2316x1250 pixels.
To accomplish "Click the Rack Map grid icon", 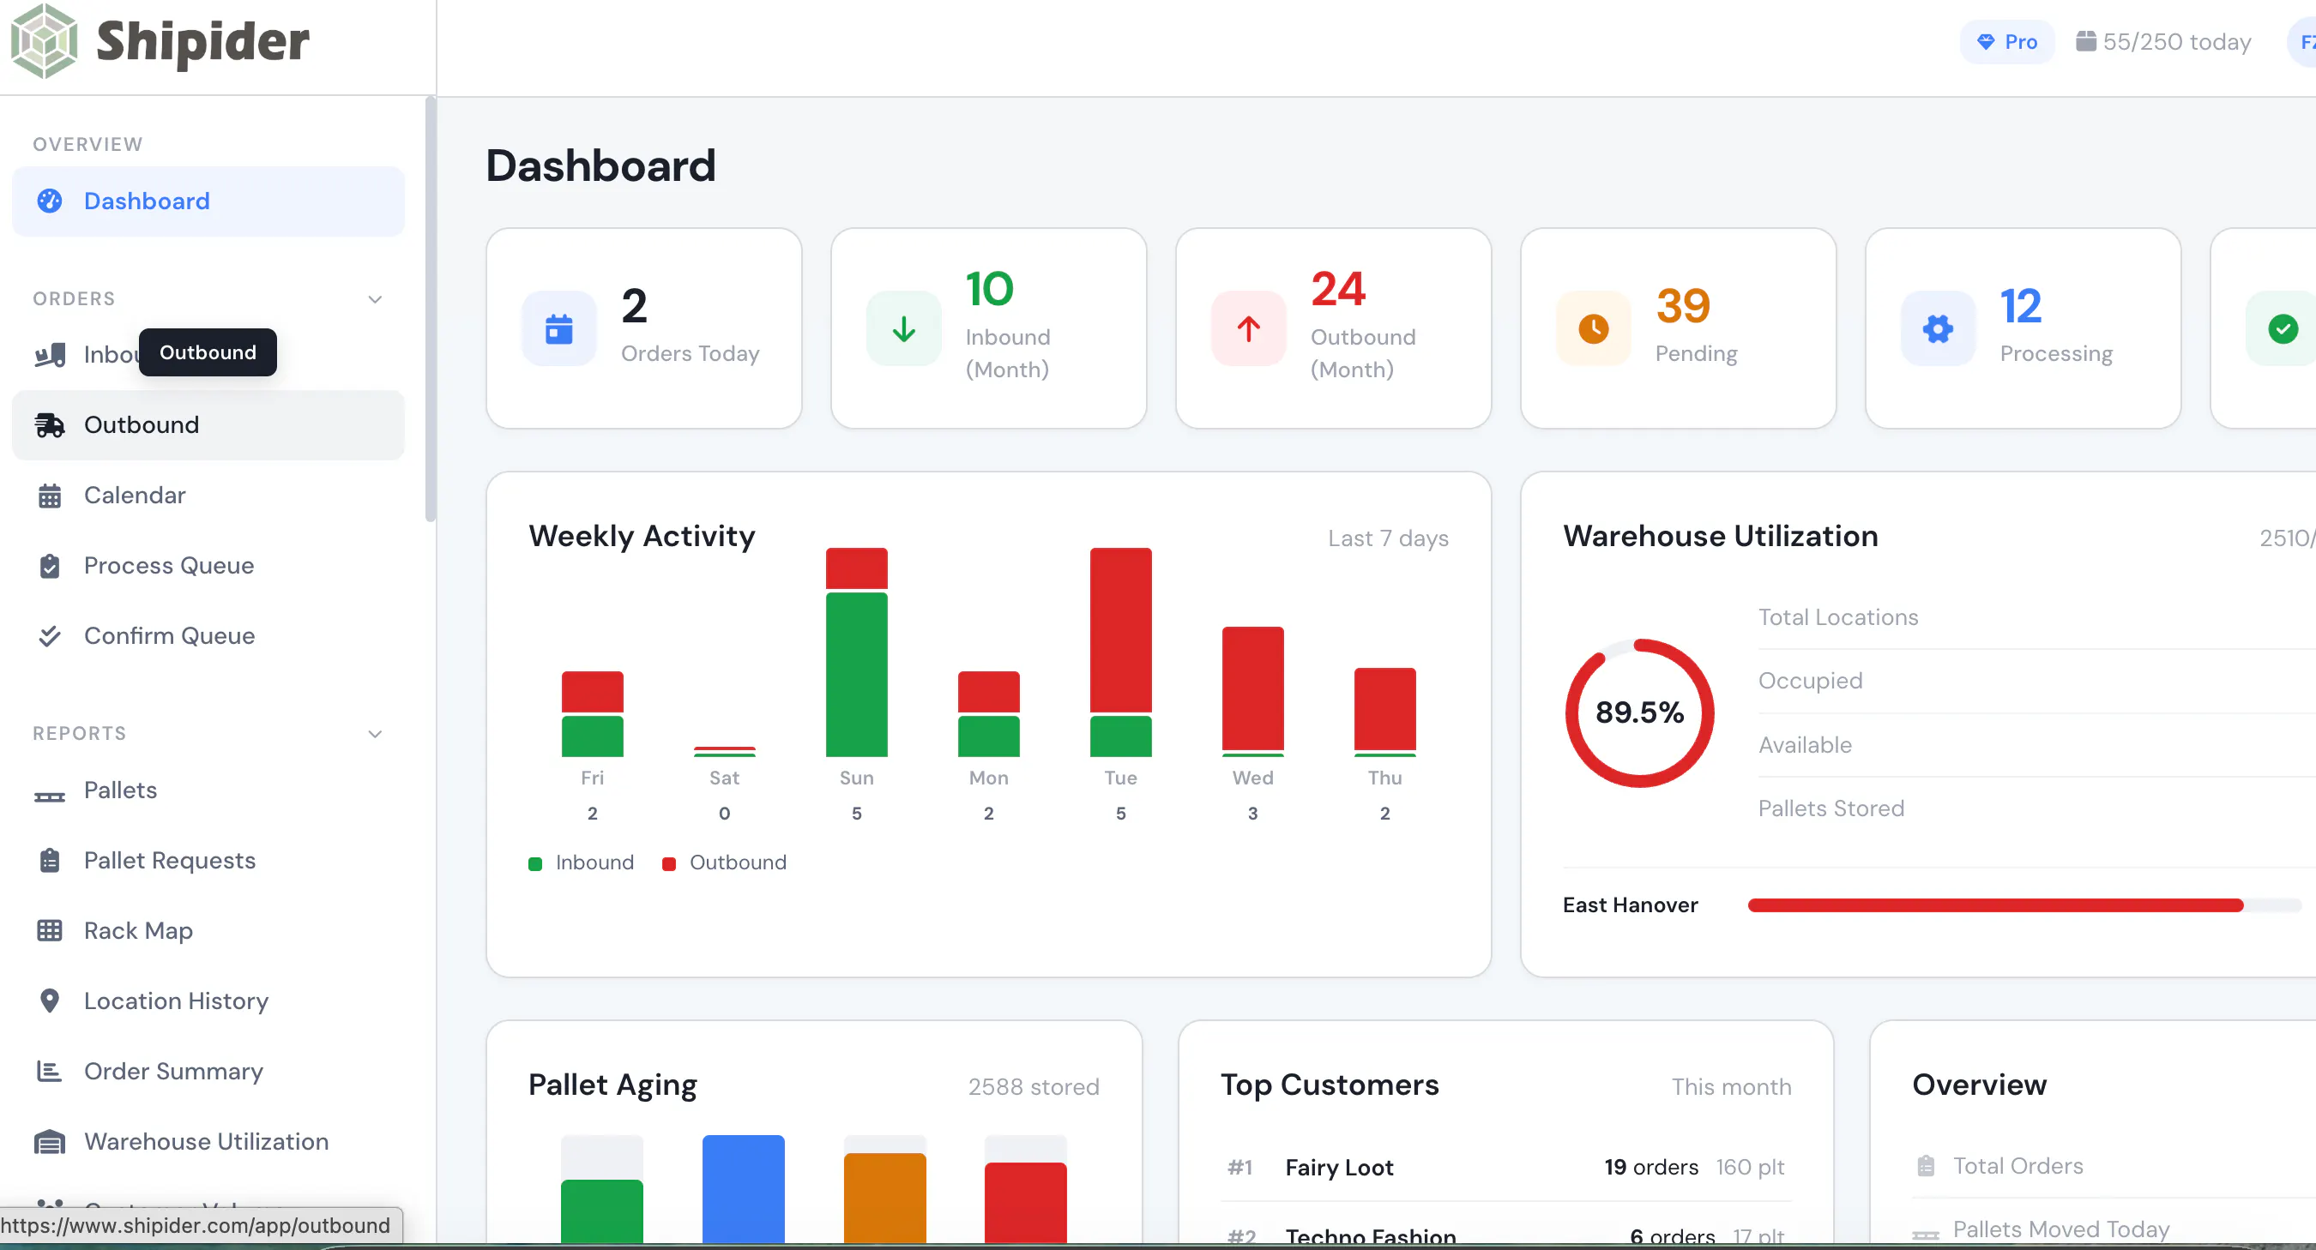I will 50,930.
